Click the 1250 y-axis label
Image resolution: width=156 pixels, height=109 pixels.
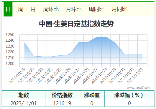coord(10,35)
